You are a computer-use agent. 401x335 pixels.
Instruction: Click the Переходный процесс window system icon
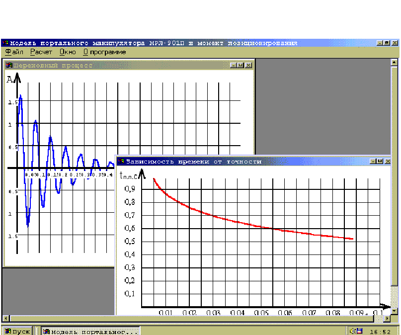(9, 65)
